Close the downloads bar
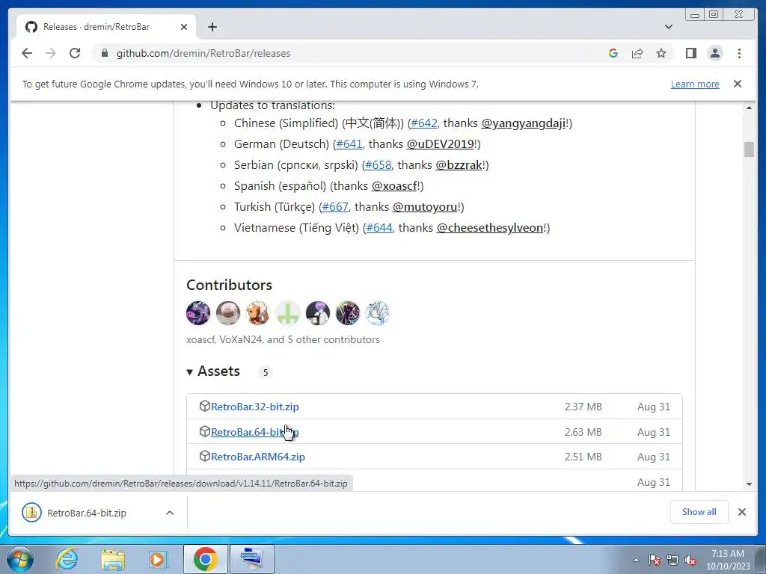The width and height of the screenshot is (766, 574). point(742,512)
